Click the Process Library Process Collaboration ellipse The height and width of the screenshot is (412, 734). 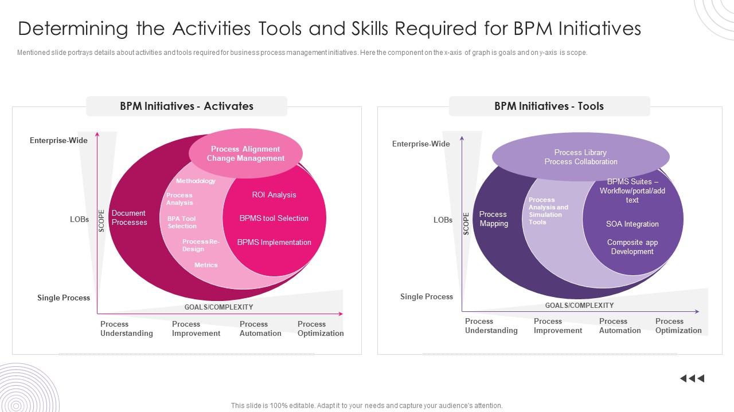(580, 157)
